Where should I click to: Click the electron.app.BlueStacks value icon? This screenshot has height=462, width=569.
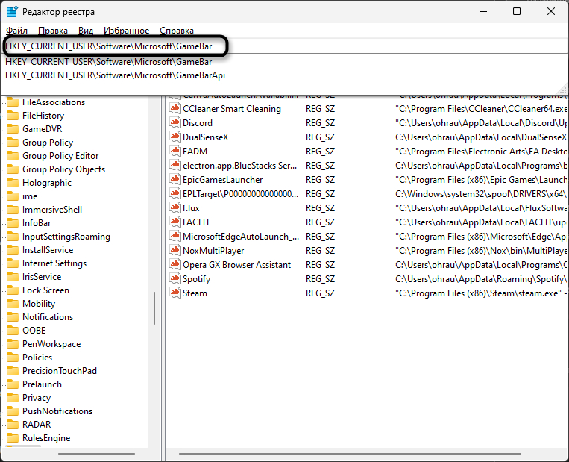pyautogui.click(x=175, y=165)
